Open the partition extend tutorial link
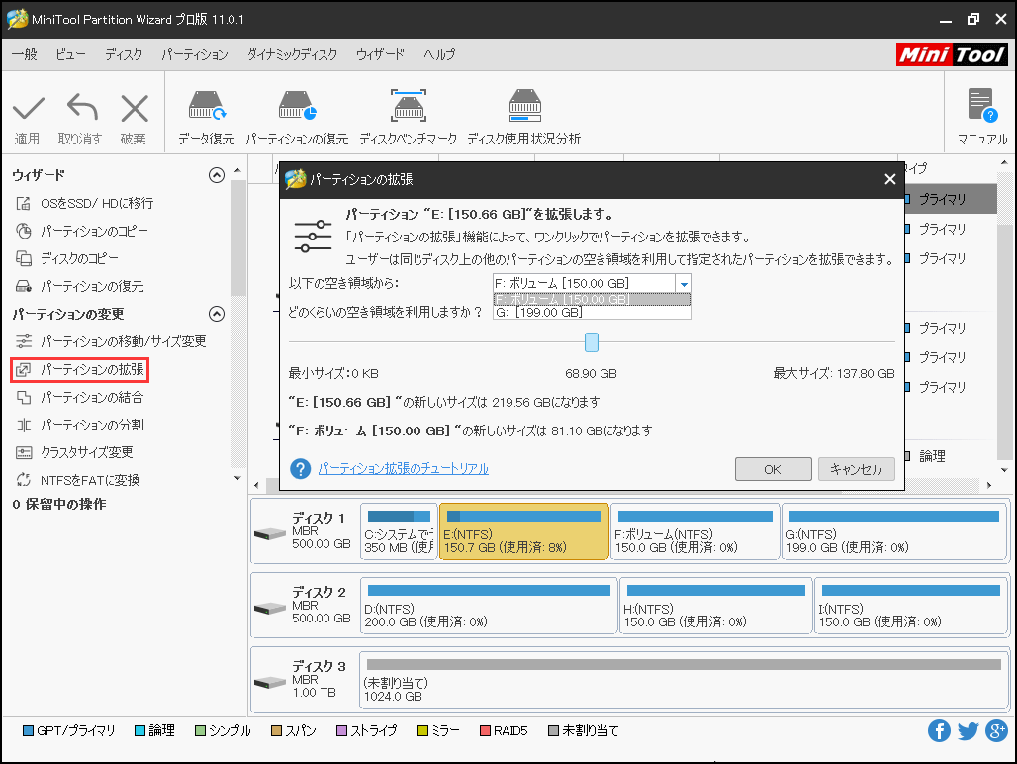1017x764 pixels. 404,468
